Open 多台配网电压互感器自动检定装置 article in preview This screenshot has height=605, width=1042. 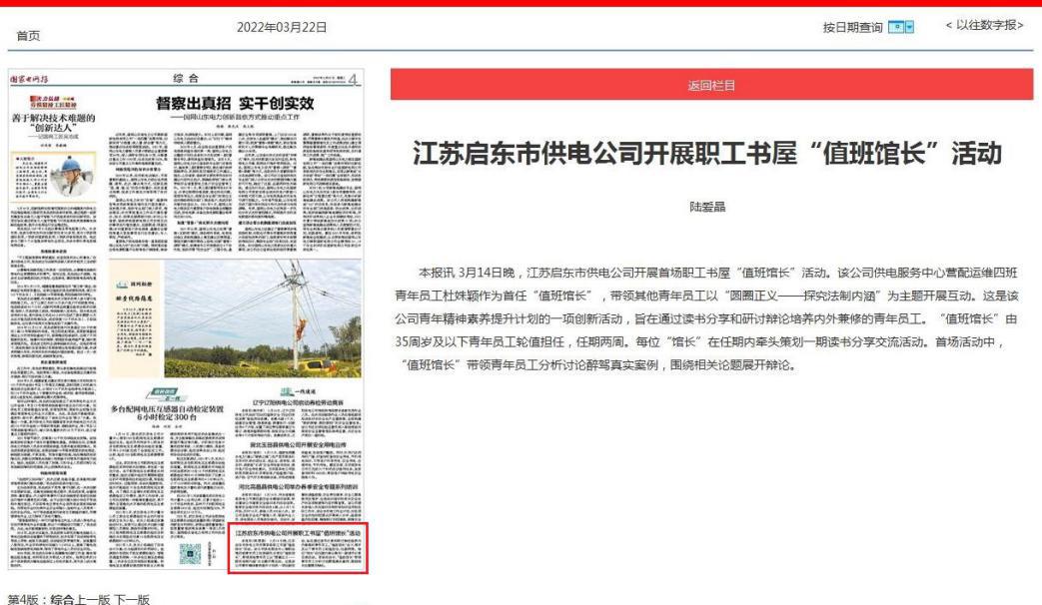click(167, 413)
